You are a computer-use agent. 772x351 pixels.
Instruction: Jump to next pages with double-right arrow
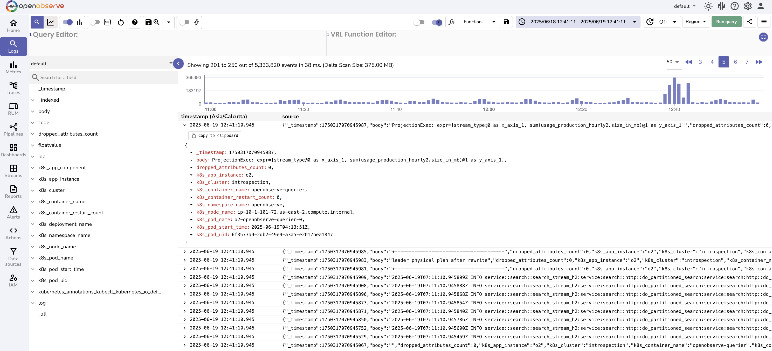coord(759,62)
